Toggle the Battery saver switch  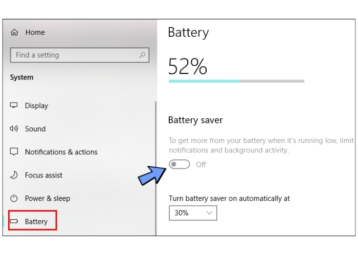[x=180, y=164]
